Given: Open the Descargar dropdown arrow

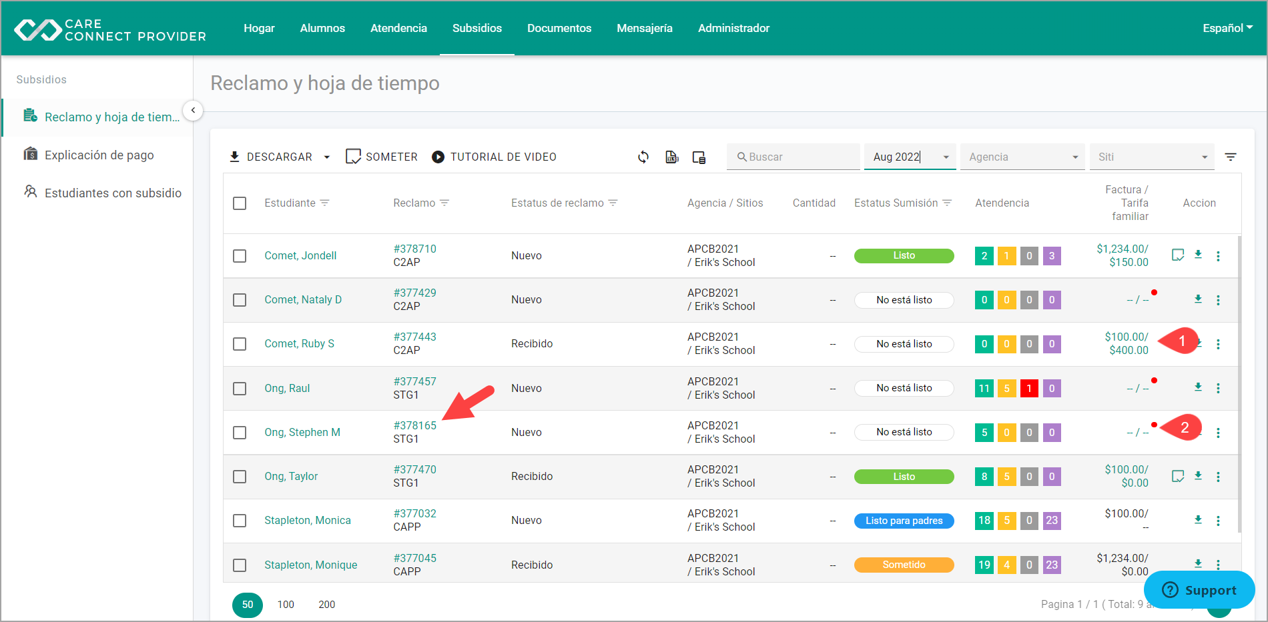Looking at the screenshot, I should (327, 157).
